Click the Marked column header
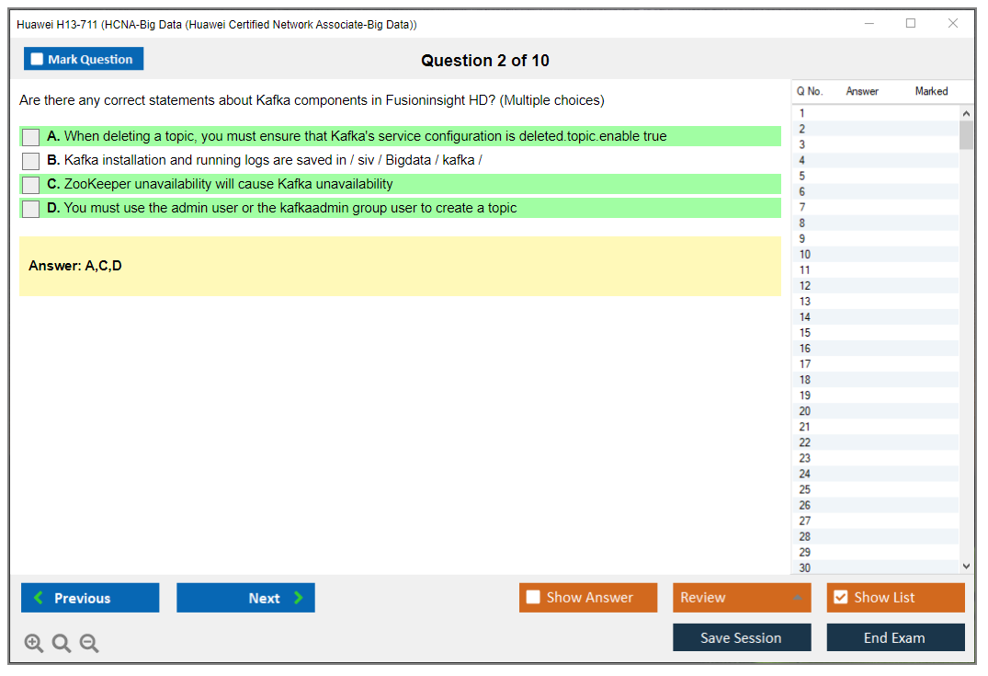Screen dimensions: 988x676 click(x=931, y=91)
